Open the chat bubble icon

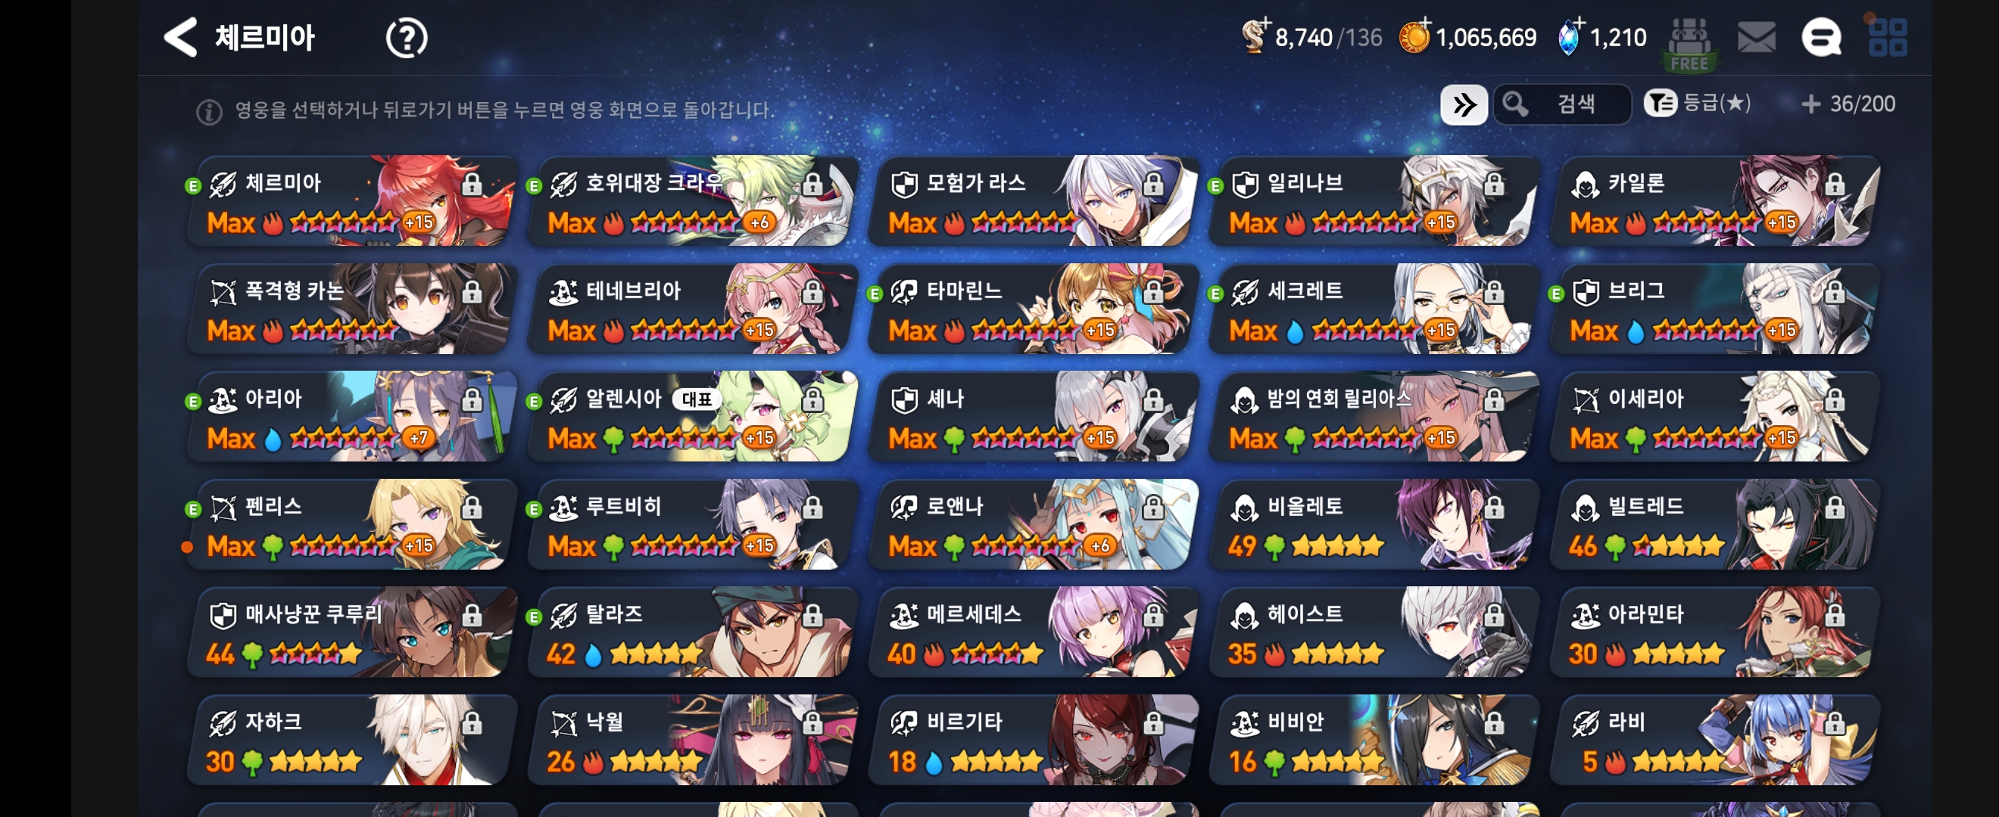click(1820, 37)
